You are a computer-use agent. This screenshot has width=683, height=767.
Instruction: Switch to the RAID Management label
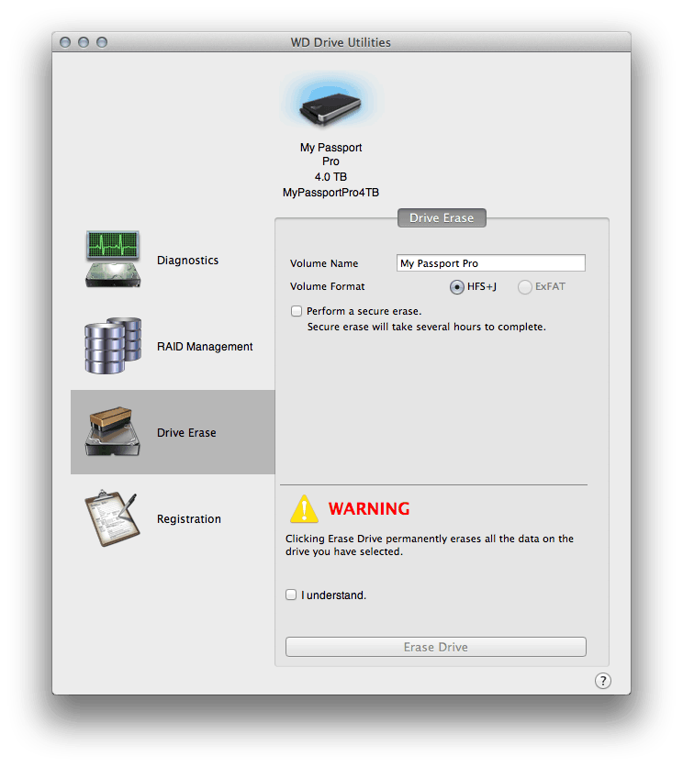(205, 347)
